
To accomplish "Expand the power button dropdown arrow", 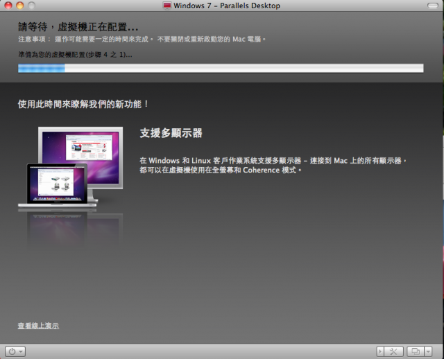I will 21,351.
